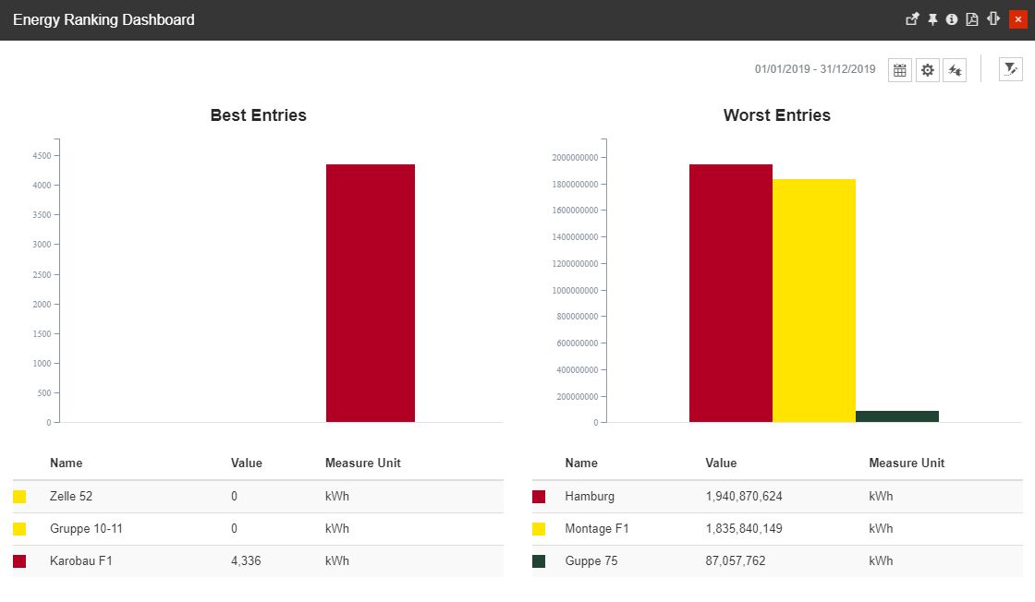Toggle the Hamburg red legend swatch
1035x602 pixels.
tap(539, 496)
